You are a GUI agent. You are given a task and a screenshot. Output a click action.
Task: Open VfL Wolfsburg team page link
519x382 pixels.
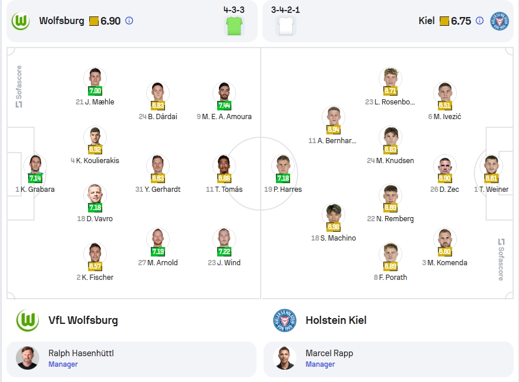(83, 320)
